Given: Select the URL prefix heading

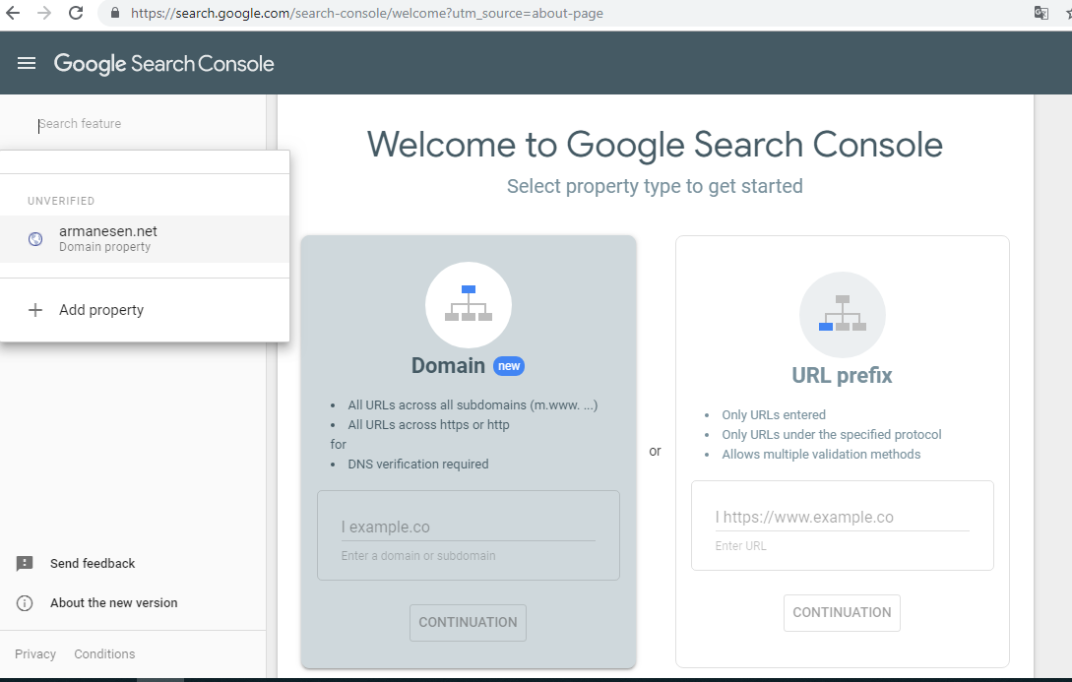Looking at the screenshot, I should point(843,375).
